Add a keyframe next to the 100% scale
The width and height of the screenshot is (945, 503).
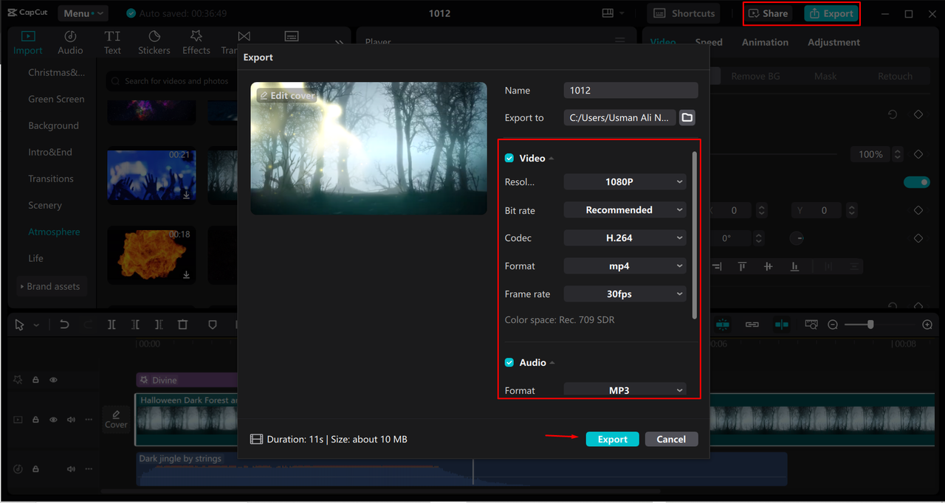[918, 154]
